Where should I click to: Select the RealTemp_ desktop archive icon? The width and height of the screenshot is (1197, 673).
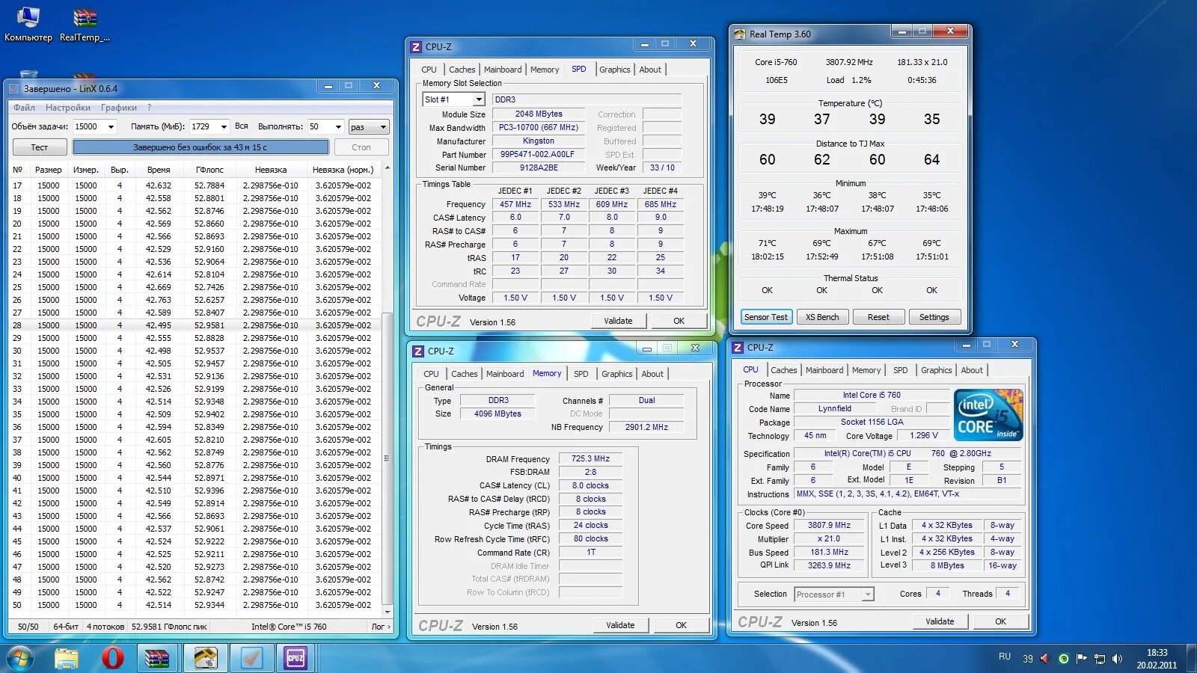[x=85, y=24]
